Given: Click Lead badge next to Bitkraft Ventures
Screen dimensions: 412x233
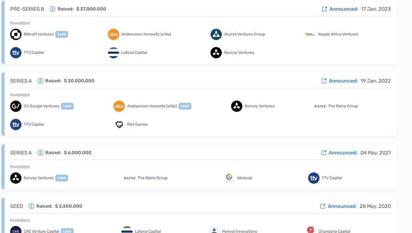Looking at the screenshot, I should (62, 34).
